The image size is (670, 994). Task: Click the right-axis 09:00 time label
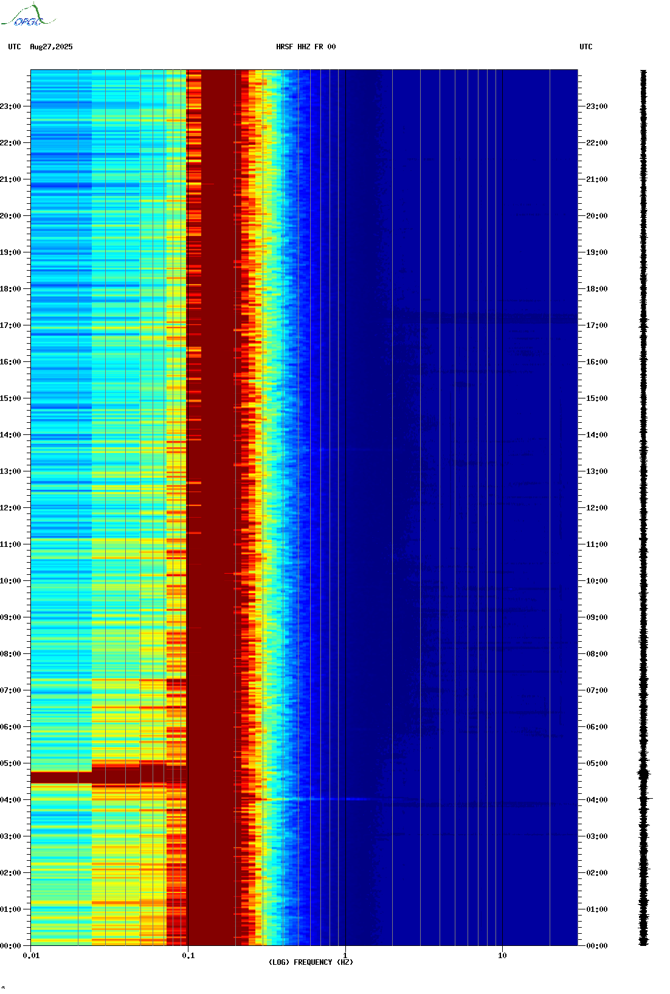[597, 617]
